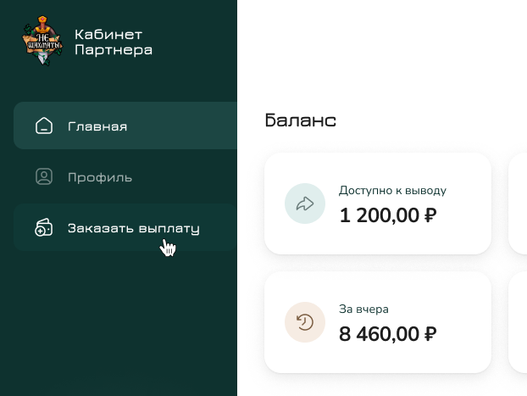Screen dimensions: 527x396
Task: Click the clock history icon in За вчера card
Action: [305, 322]
